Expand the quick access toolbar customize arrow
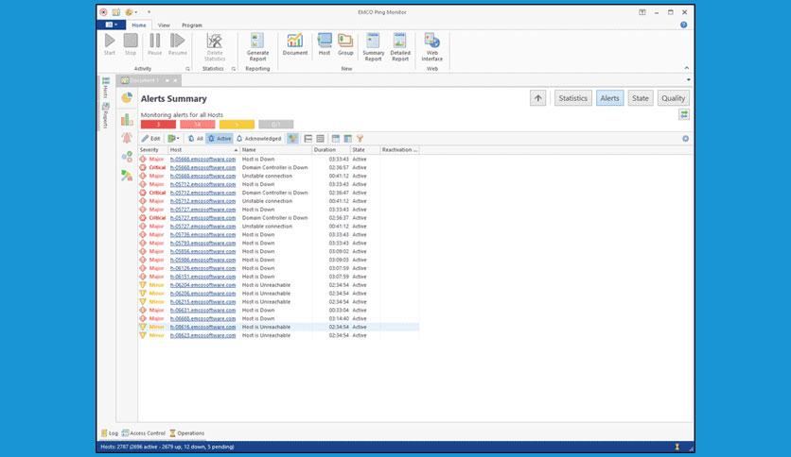 pyautogui.click(x=149, y=12)
